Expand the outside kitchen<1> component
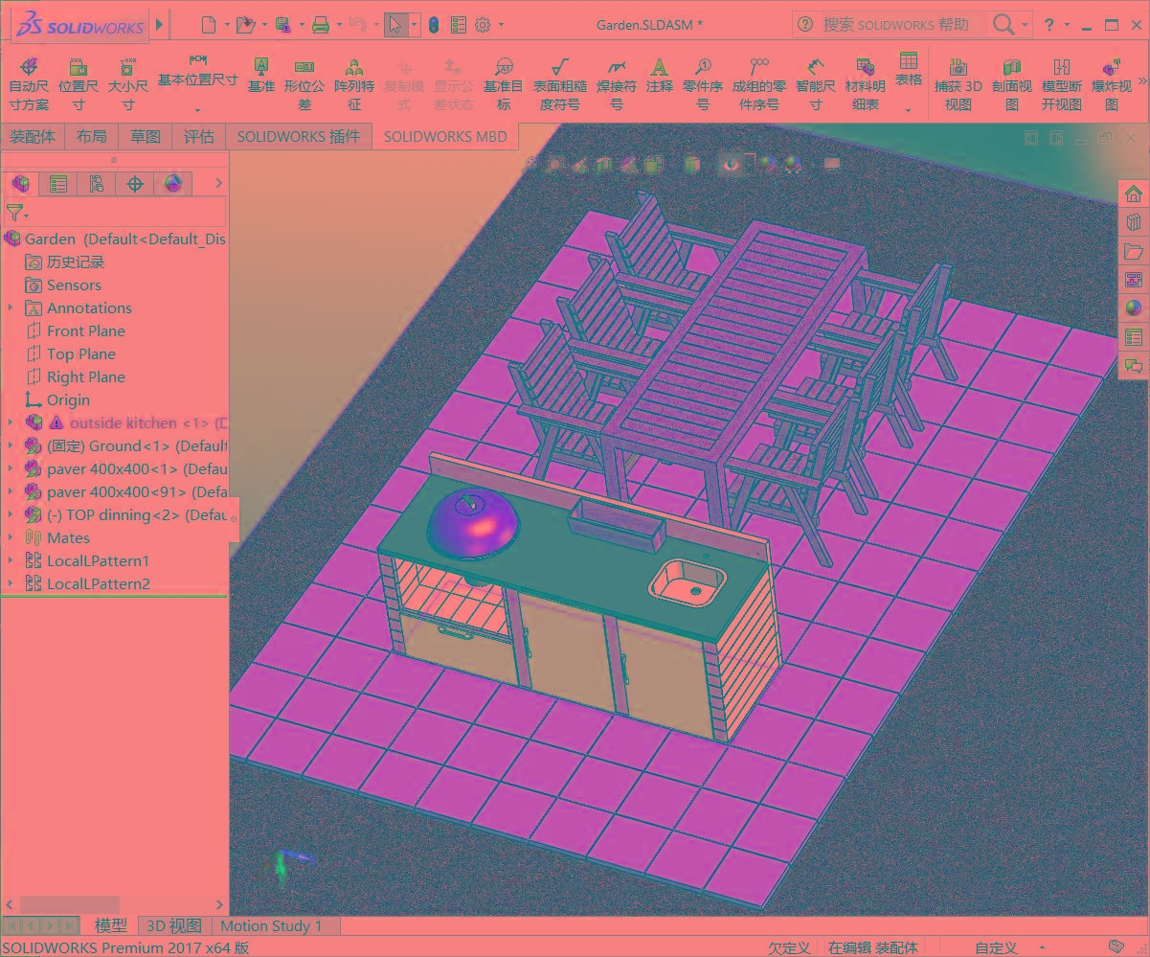 pos(11,422)
